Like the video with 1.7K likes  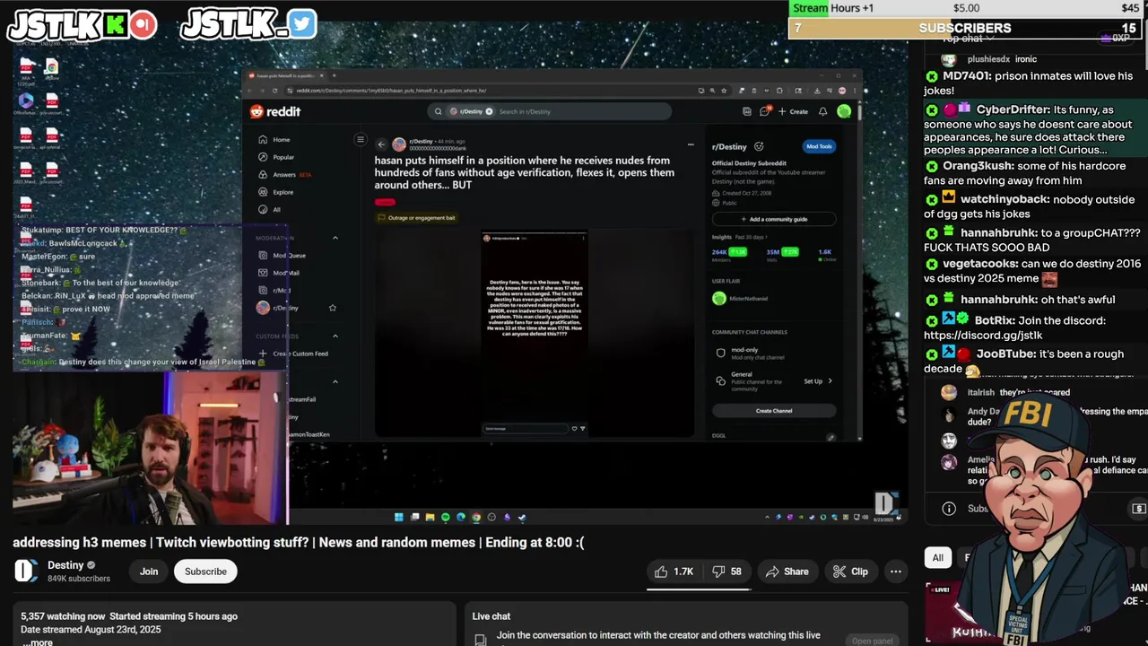point(673,572)
